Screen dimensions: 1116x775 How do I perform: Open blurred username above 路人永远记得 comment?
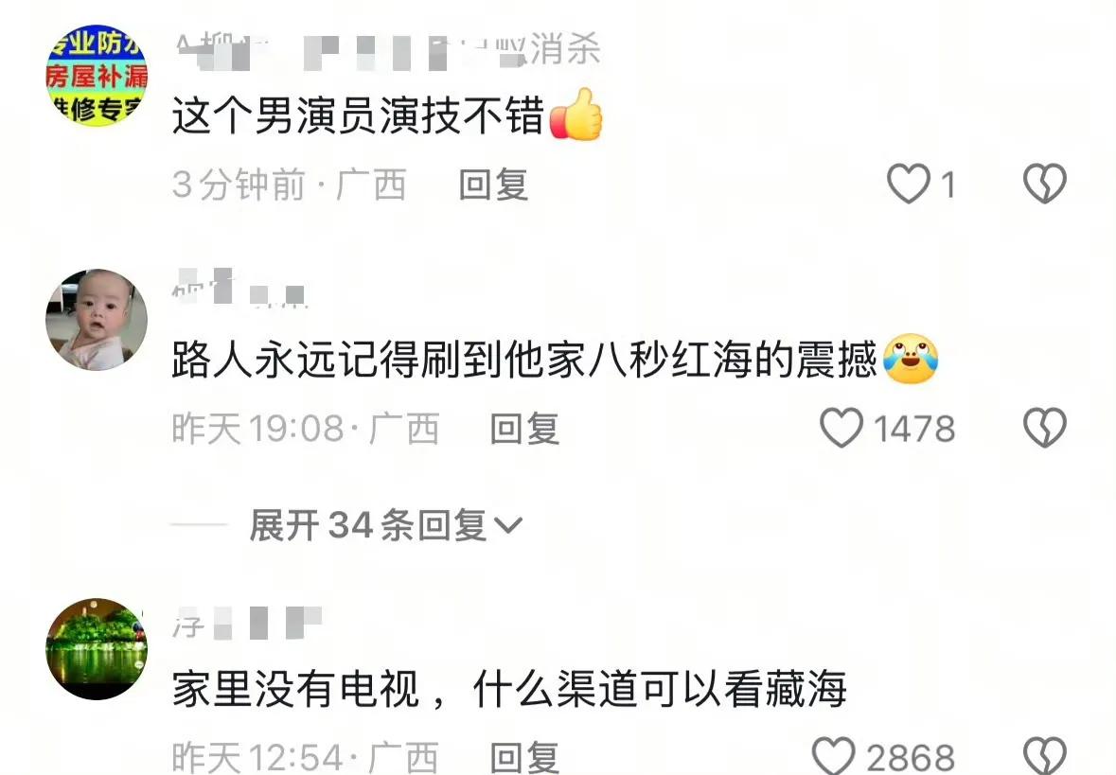tap(239, 288)
